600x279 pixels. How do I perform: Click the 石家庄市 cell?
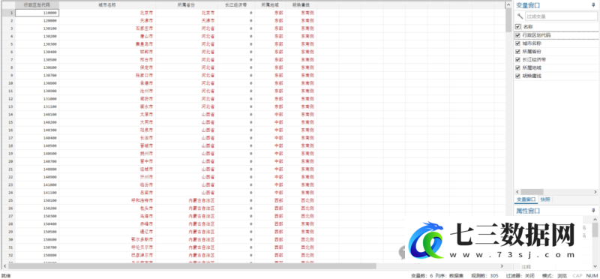pyautogui.click(x=107, y=28)
